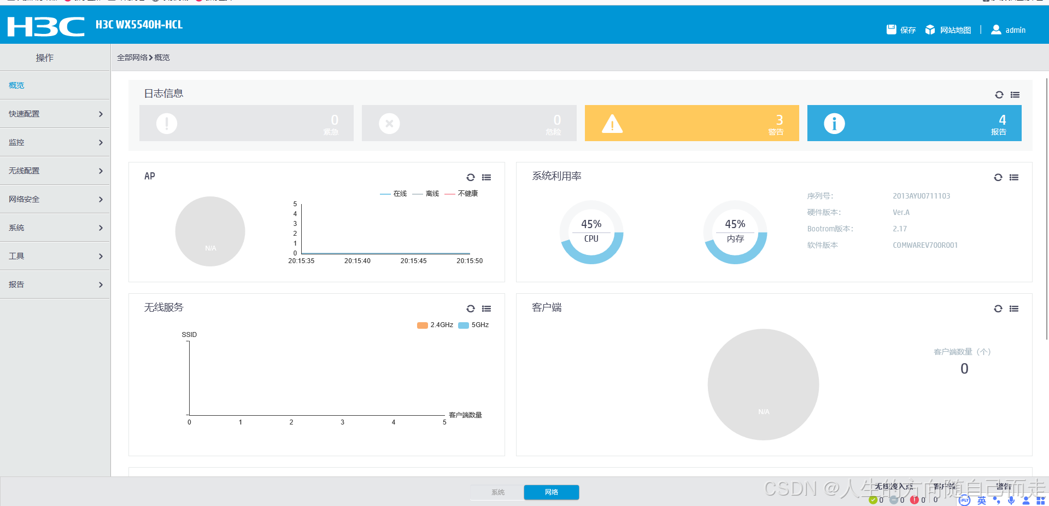Expand the 无线配置 menu
The width and height of the screenshot is (1049, 506).
tap(55, 171)
